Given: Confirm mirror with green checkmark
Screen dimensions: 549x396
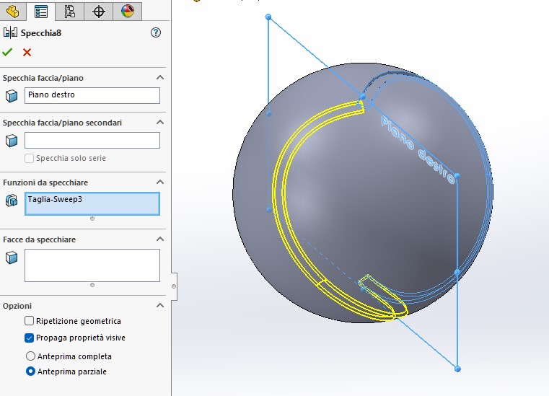Looking at the screenshot, I should 7,52.
